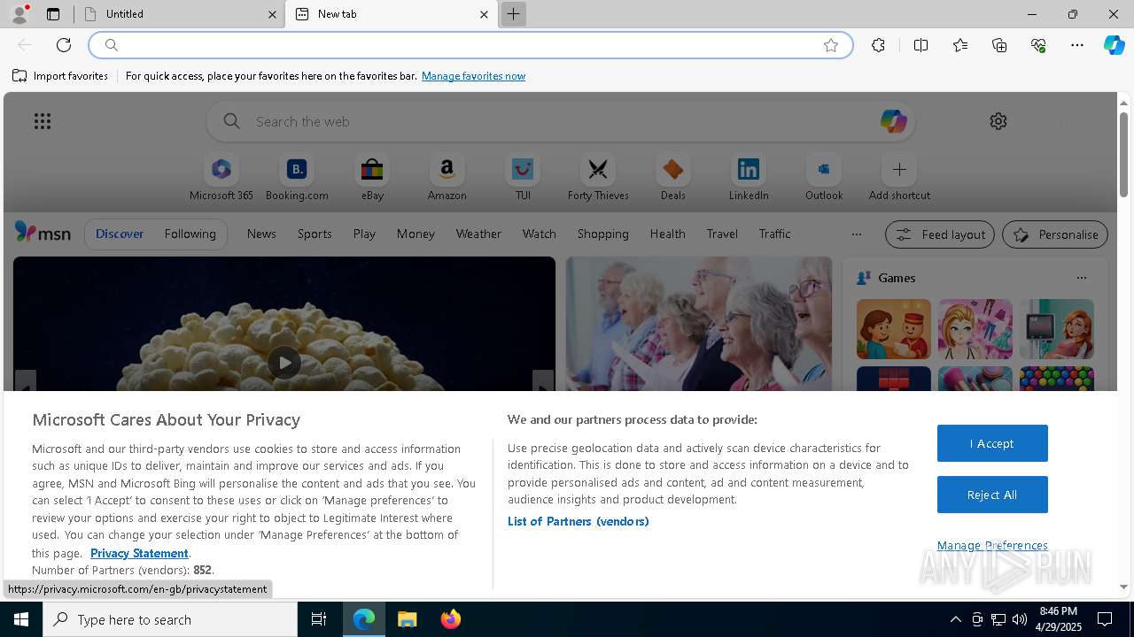Screen dimensions: 1134x637
Task: Open the seniors article thumbnail
Action: click(699, 324)
